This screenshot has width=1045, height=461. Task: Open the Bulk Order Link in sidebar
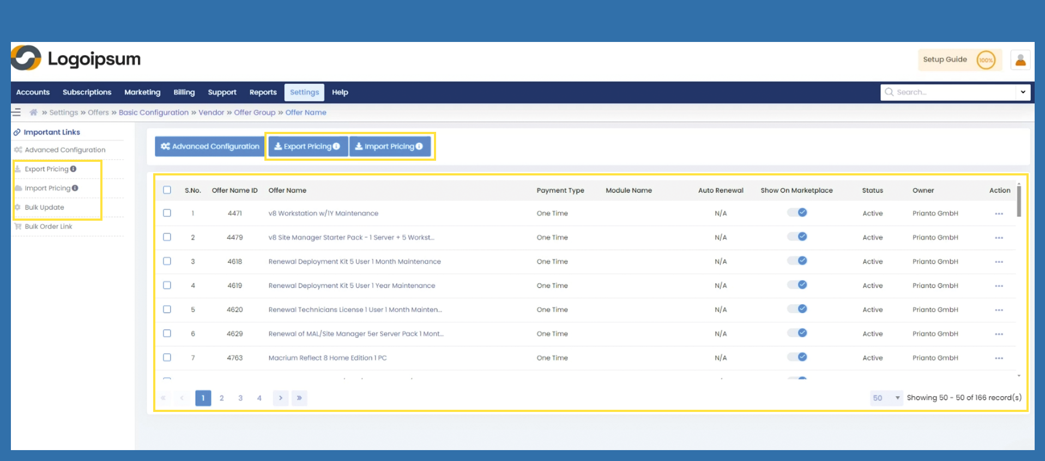(48, 227)
